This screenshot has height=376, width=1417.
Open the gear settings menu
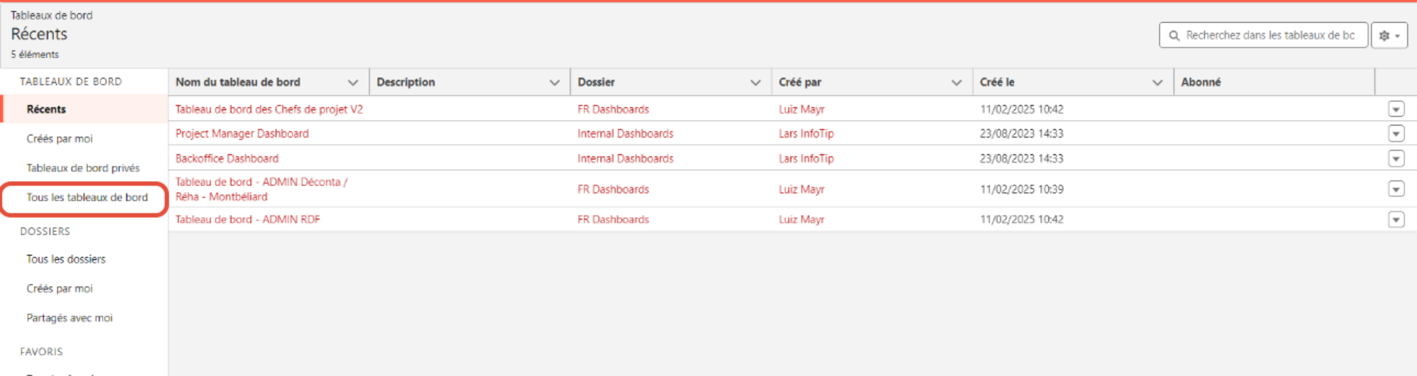[x=1389, y=35]
